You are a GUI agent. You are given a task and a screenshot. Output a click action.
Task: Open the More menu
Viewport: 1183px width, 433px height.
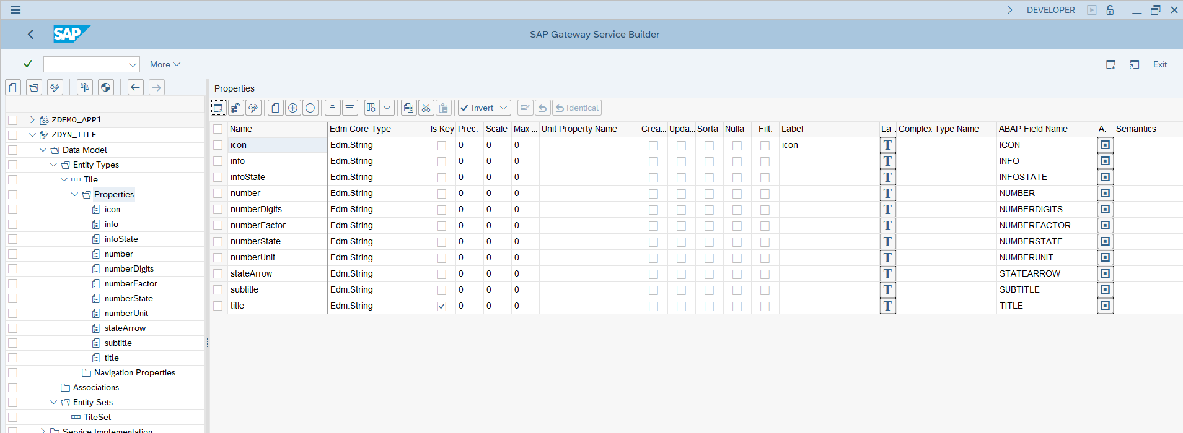165,64
